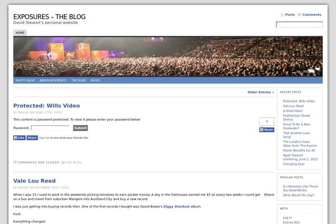Click the Share link beside Vale Lou Reed text
The width and height of the screenshot is (336, 224).
(269, 195)
